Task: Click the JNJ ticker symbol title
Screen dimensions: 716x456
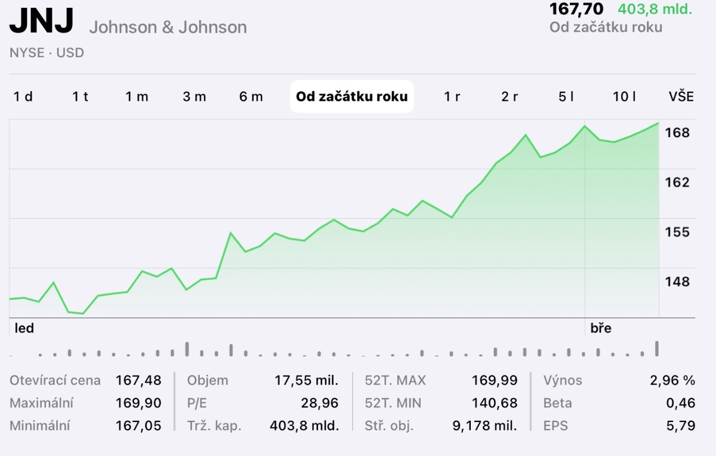Action: pyautogui.click(x=41, y=22)
